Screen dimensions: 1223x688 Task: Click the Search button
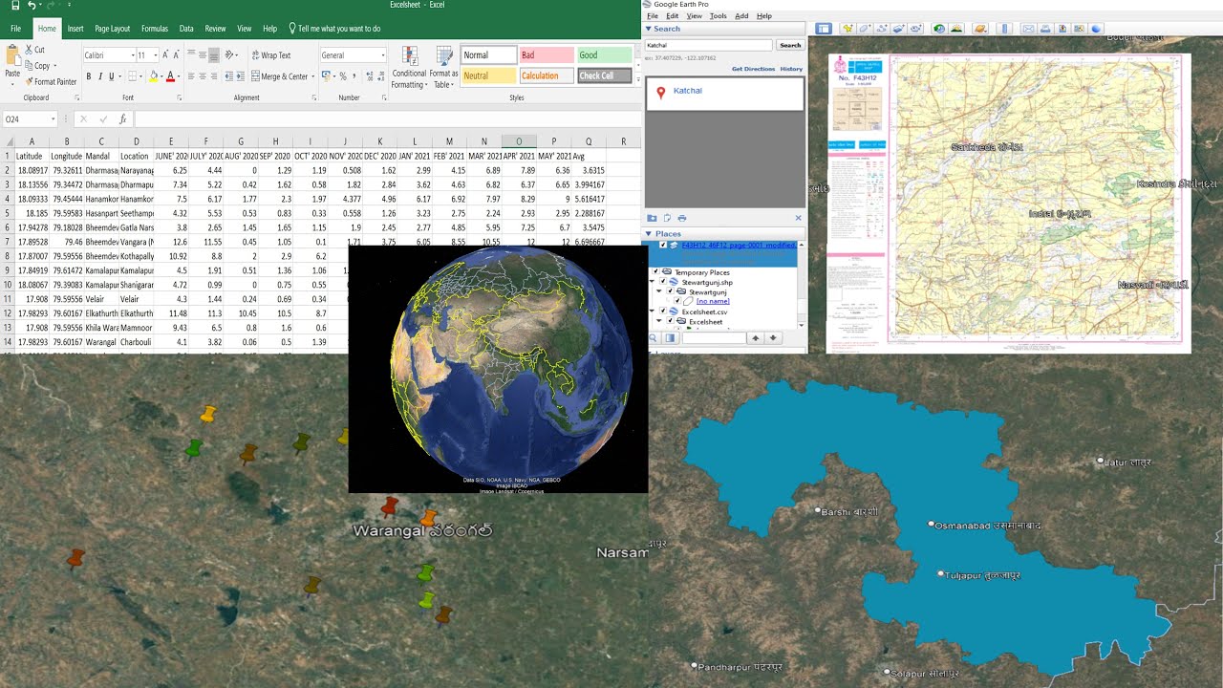coord(790,45)
